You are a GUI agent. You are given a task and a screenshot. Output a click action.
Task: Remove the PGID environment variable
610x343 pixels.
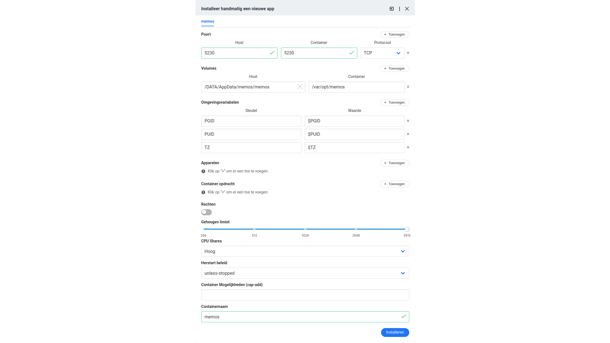408,121
